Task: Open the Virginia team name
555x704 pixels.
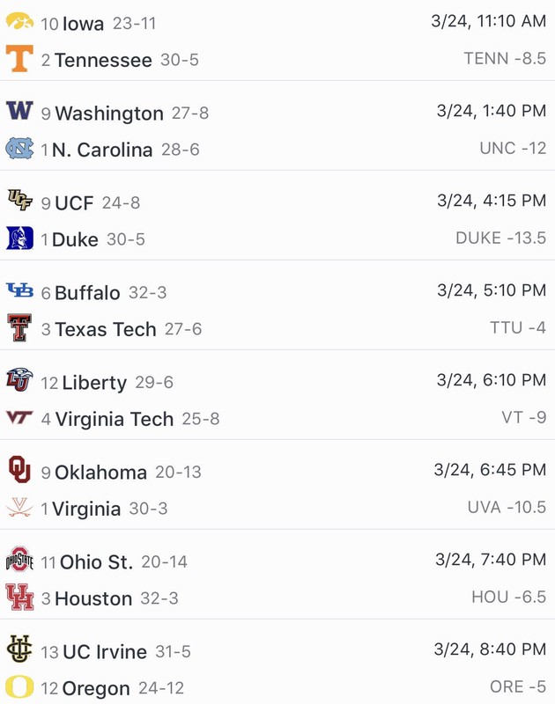Action: click(x=86, y=509)
